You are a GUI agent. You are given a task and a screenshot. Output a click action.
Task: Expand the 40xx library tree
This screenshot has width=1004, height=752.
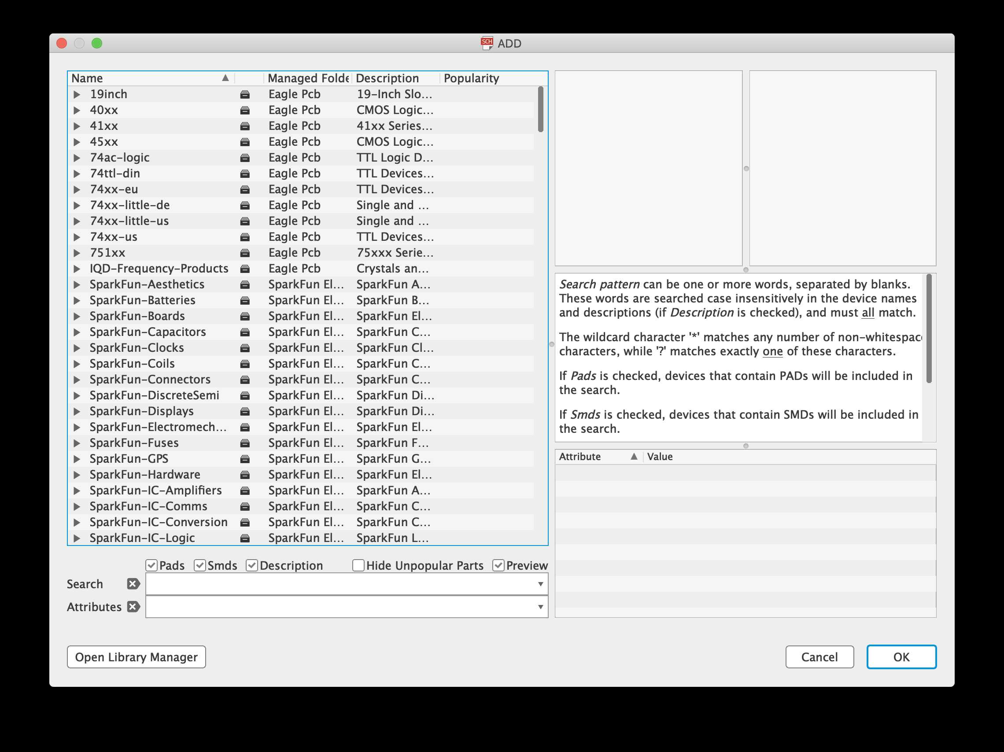[x=77, y=110]
